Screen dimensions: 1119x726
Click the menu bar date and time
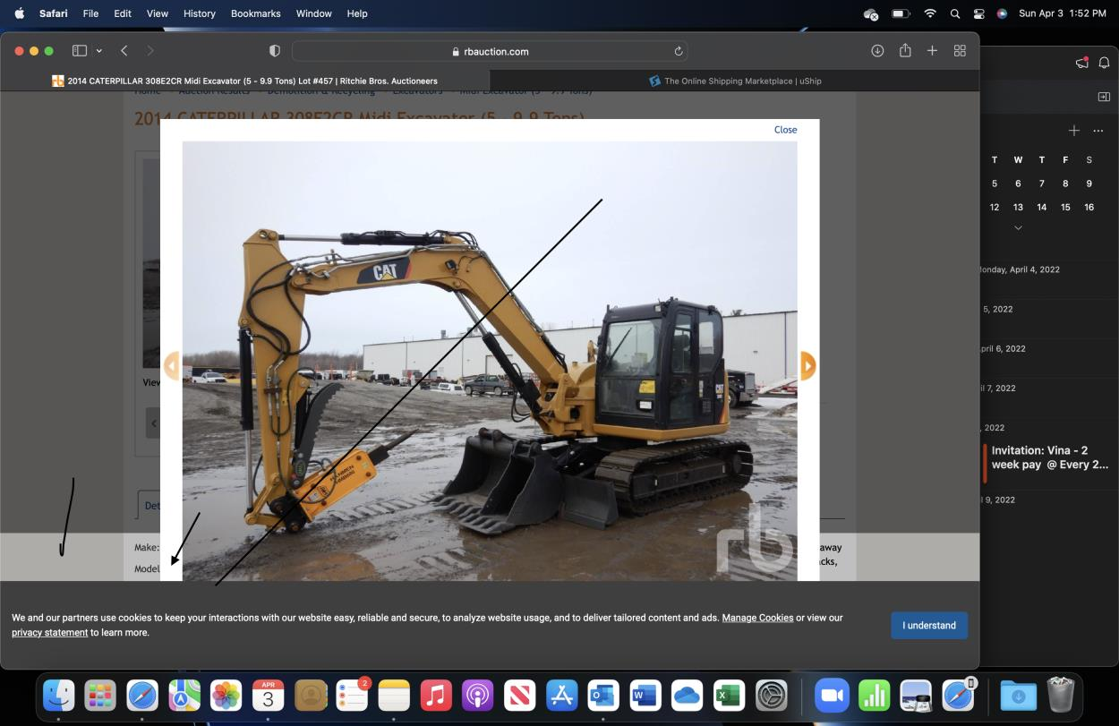pyautogui.click(x=1063, y=13)
